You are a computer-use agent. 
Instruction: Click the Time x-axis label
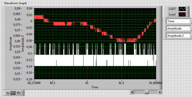pyautogui.click(x=95, y=87)
